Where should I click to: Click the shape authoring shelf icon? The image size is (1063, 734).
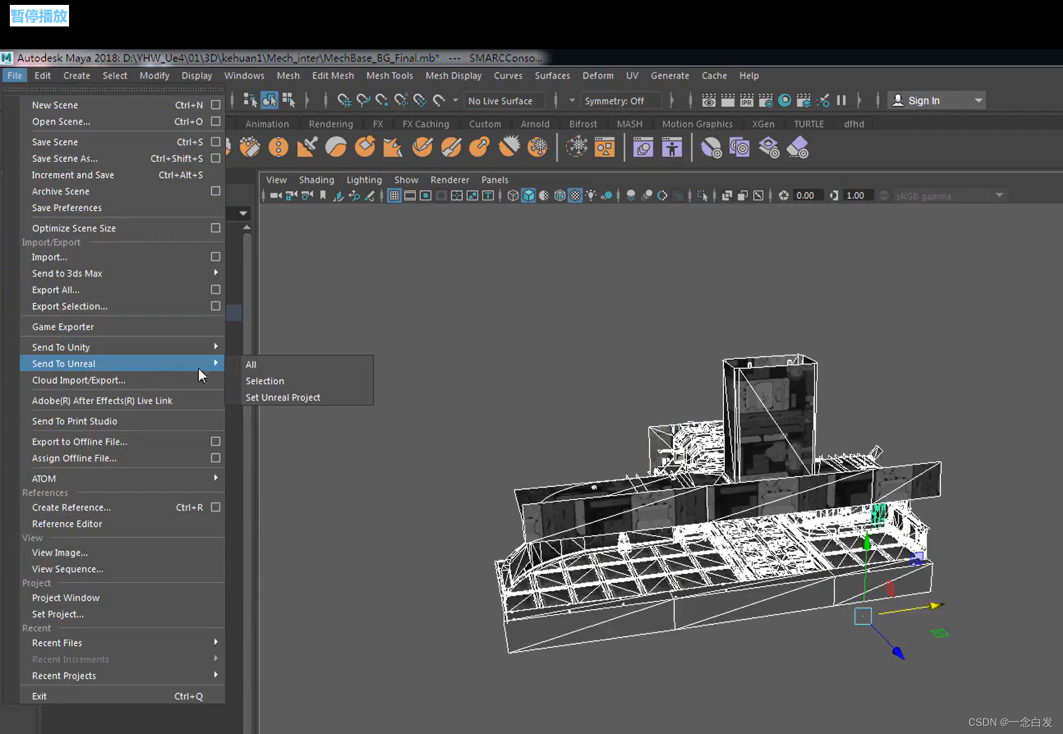pyautogui.click(x=643, y=147)
